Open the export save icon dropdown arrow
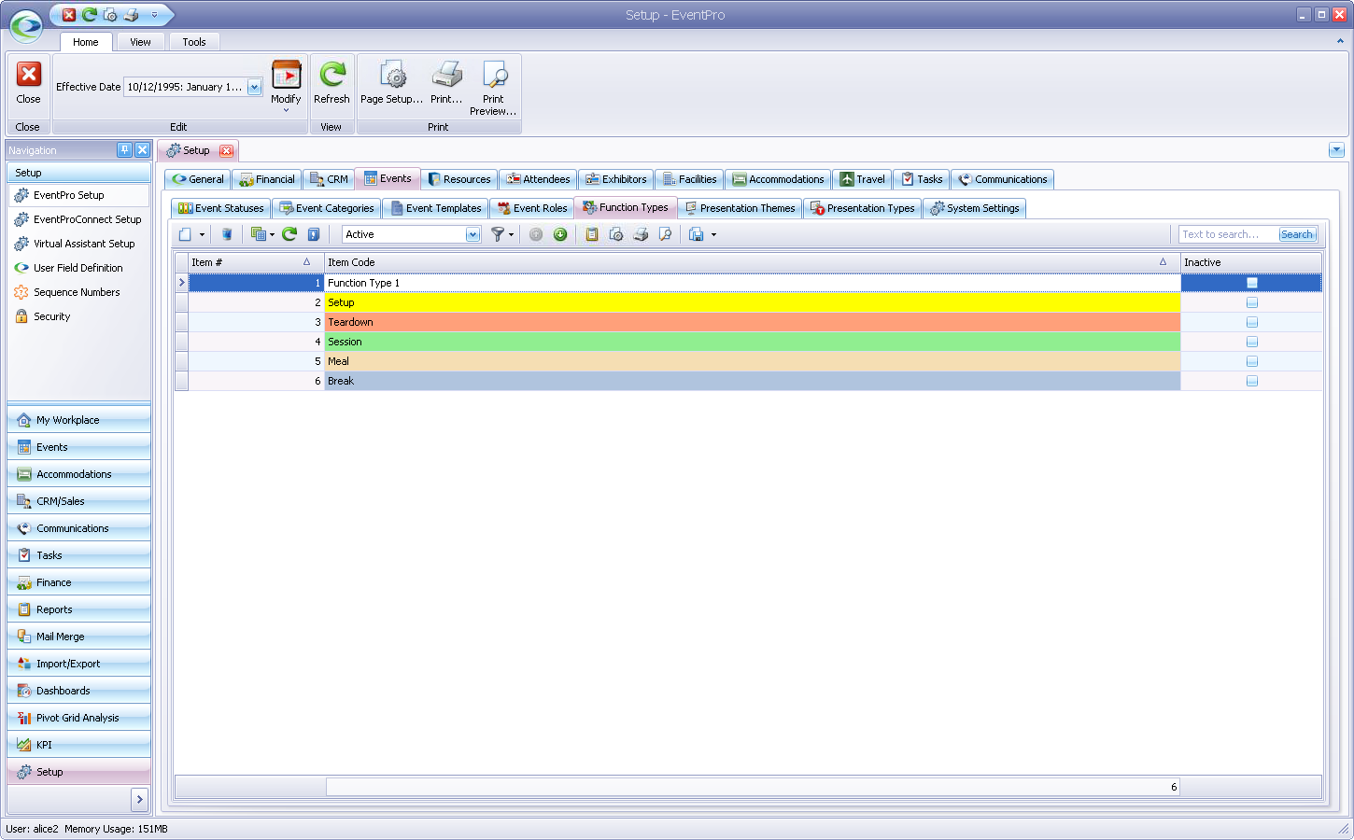The width and height of the screenshot is (1354, 840). (x=713, y=235)
